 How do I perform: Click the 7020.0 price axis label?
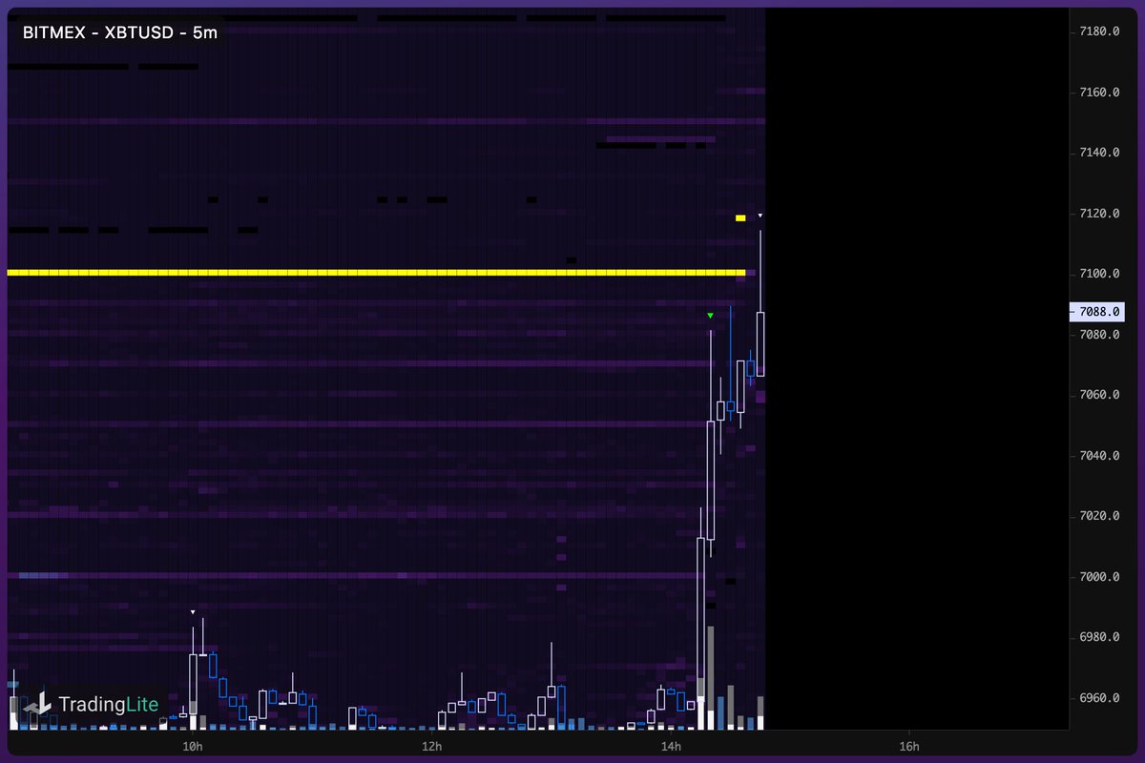tap(1098, 516)
